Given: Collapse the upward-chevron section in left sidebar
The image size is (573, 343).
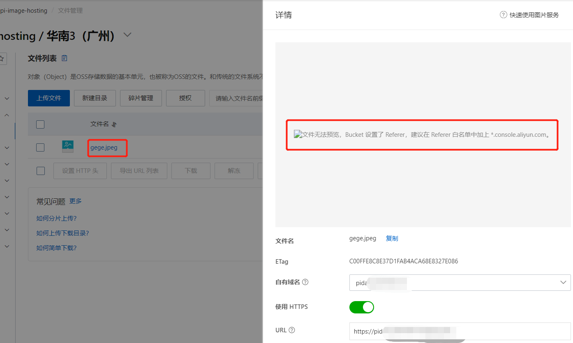Looking at the screenshot, I should 7,115.
